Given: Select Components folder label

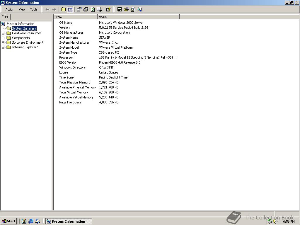Looking at the screenshot, I should pos(21,38).
